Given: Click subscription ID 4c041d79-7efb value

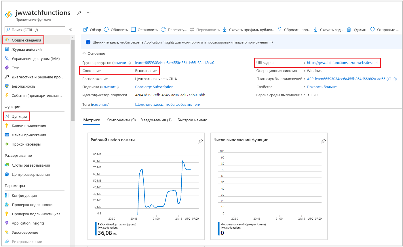Looking at the screenshot, I should (170, 95).
